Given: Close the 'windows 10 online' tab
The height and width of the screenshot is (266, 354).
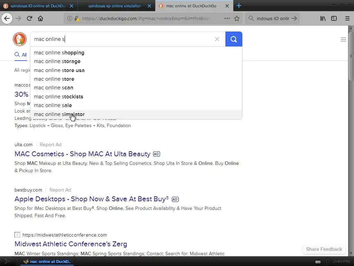Looking at the screenshot, I should click(72, 6).
